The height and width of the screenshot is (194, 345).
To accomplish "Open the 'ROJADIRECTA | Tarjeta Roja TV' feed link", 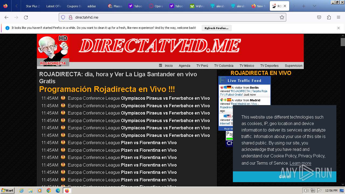I will 244,93.
